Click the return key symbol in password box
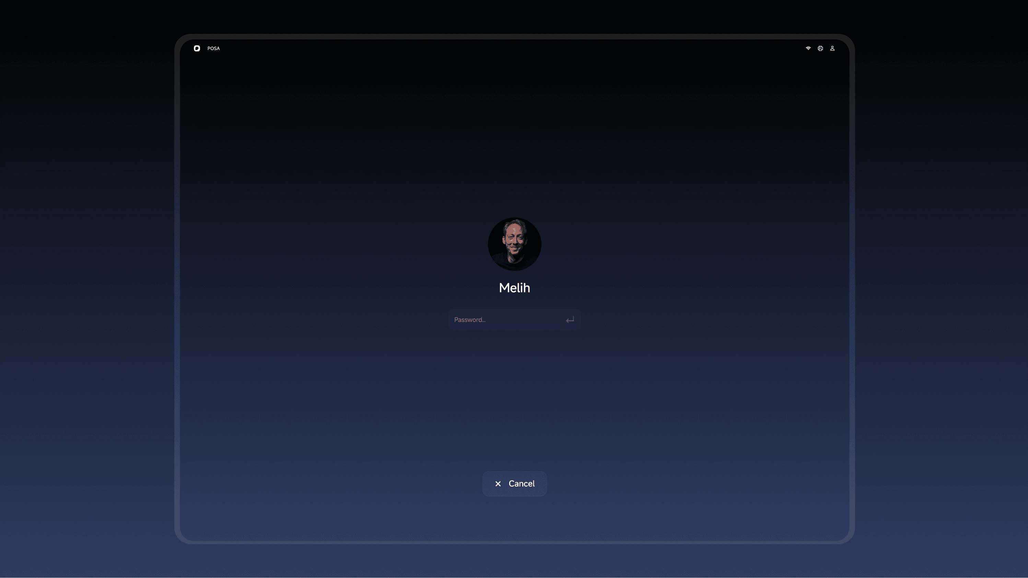The height and width of the screenshot is (578, 1028). (570, 320)
